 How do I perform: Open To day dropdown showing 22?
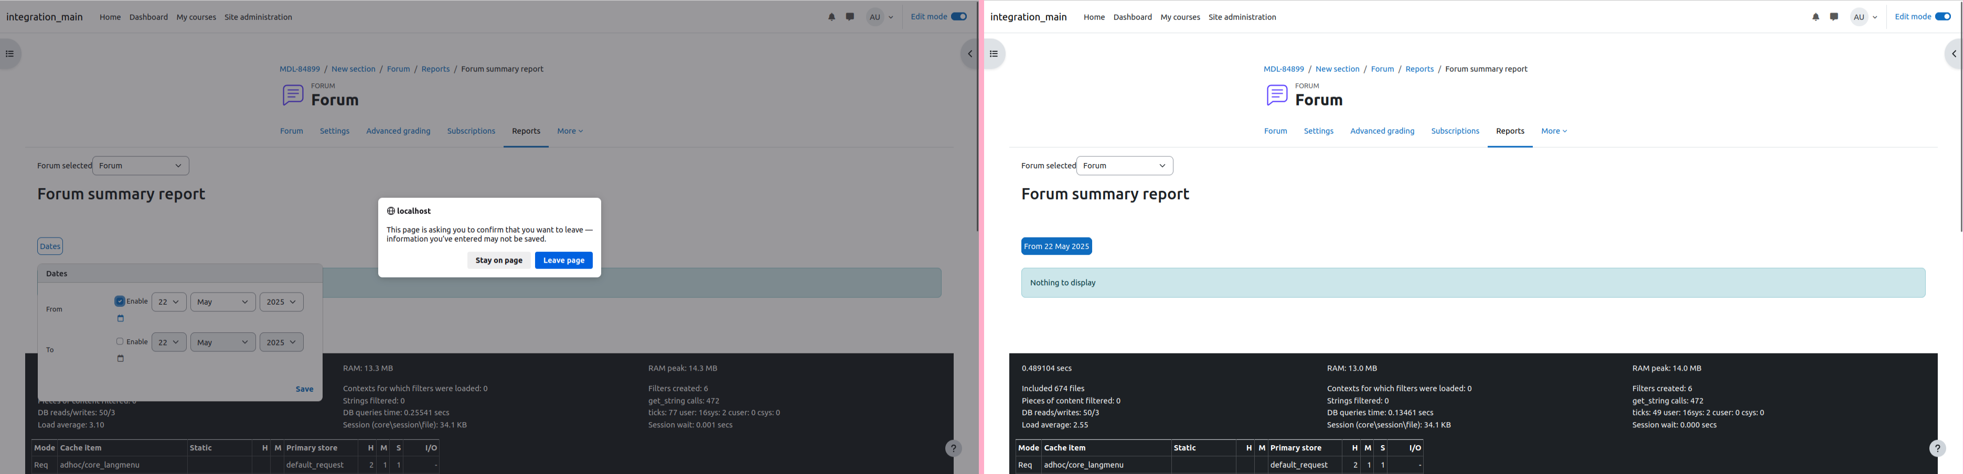[169, 343]
